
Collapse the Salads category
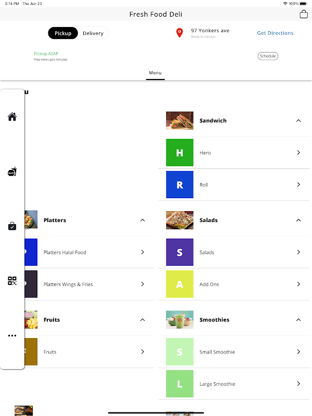298,220
